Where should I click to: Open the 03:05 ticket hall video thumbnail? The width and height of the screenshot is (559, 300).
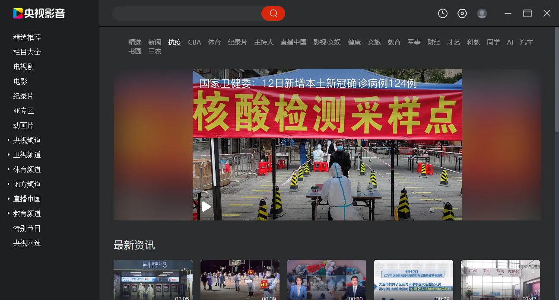click(153, 280)
